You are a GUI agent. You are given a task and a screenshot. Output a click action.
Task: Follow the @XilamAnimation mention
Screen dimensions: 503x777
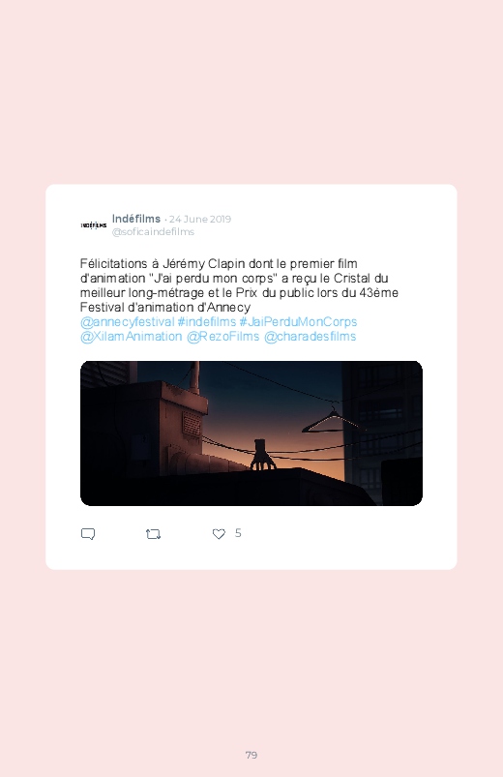[x=132, y=337]
